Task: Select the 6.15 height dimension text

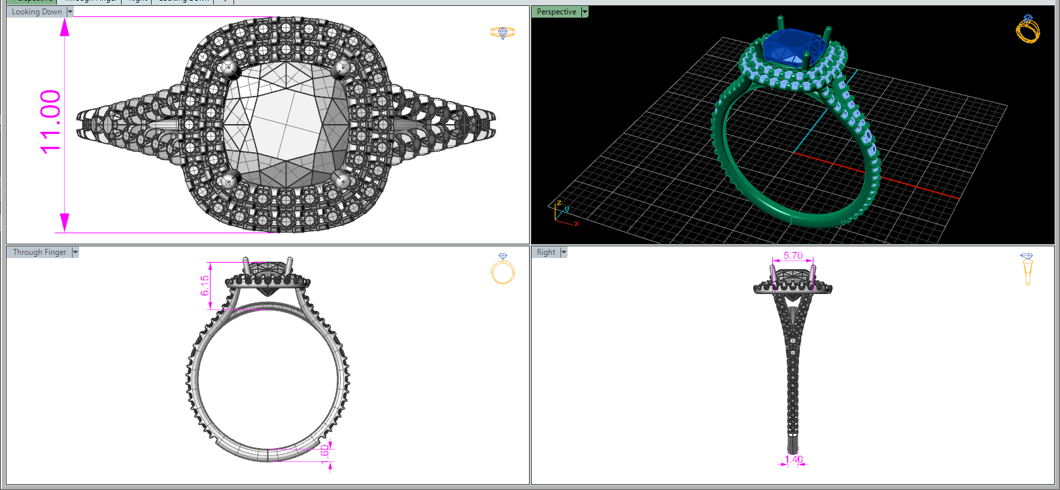Action: click(x=205, y=286)
